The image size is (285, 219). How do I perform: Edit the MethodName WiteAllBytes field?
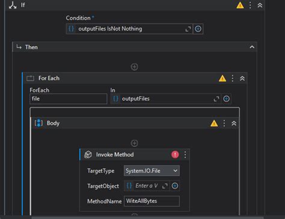click(152, 201)
